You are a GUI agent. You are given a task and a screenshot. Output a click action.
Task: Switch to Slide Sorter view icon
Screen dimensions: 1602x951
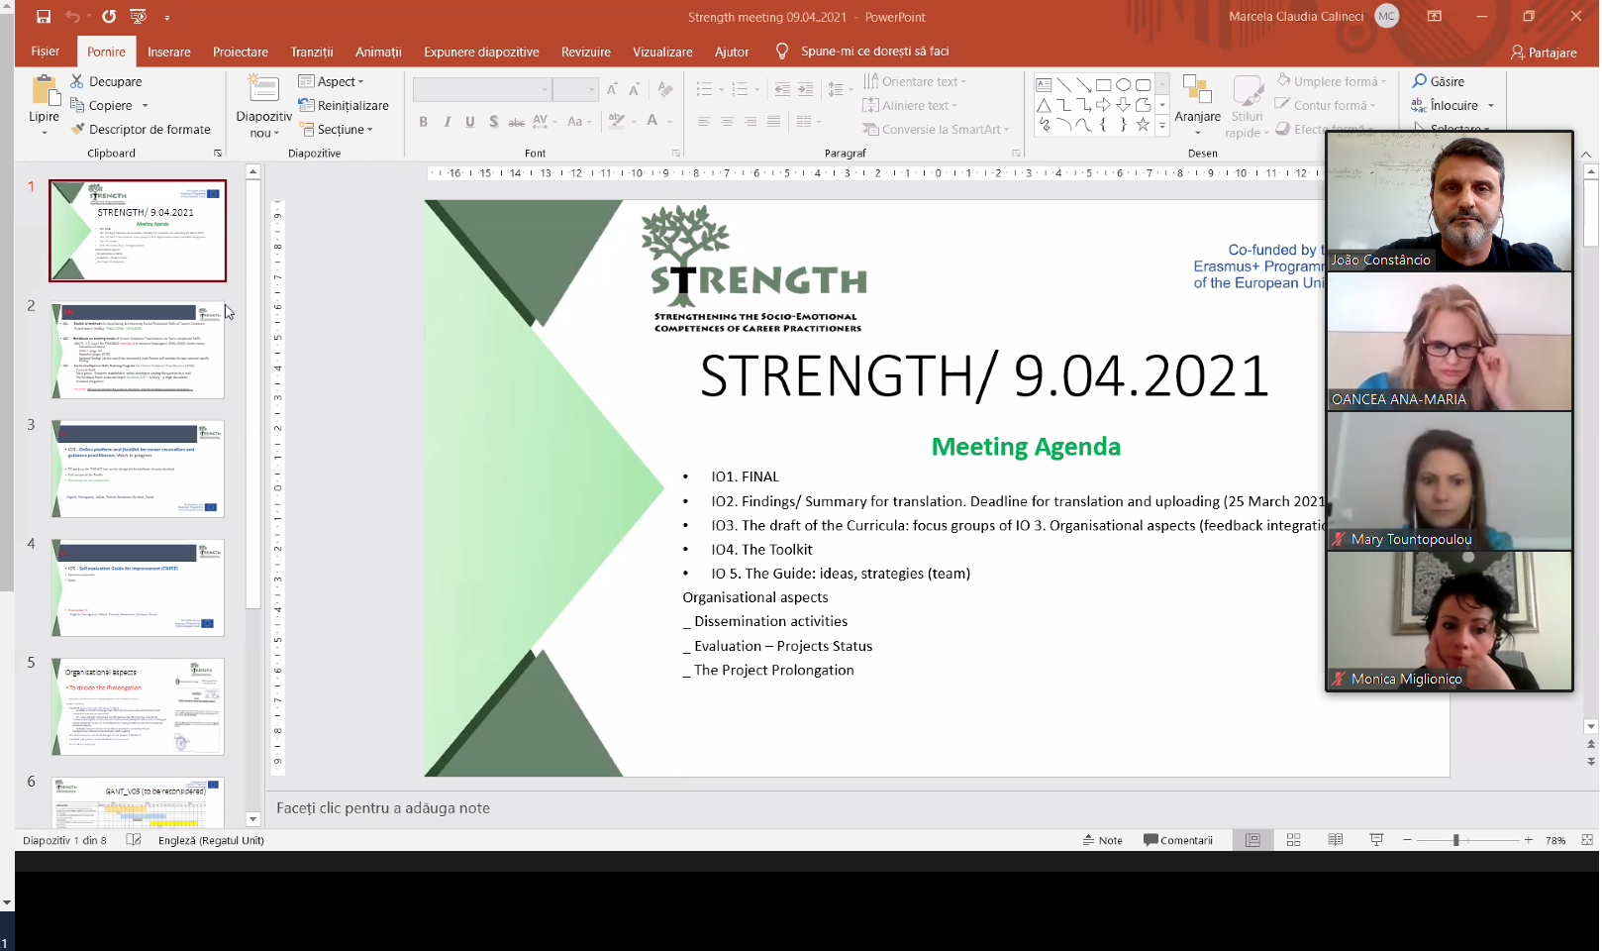(1294, 840)
